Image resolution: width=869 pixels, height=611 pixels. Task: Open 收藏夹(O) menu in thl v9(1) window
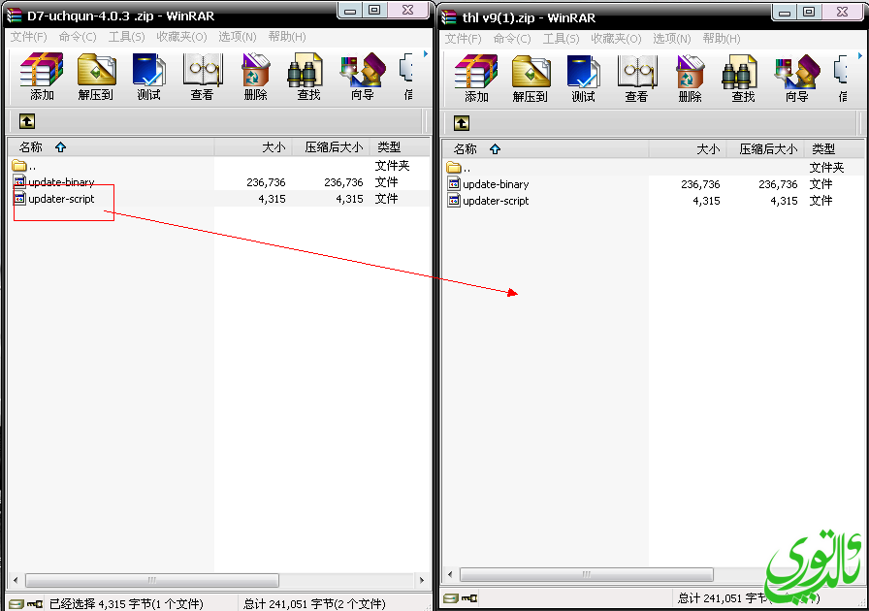tap(616, 39)
